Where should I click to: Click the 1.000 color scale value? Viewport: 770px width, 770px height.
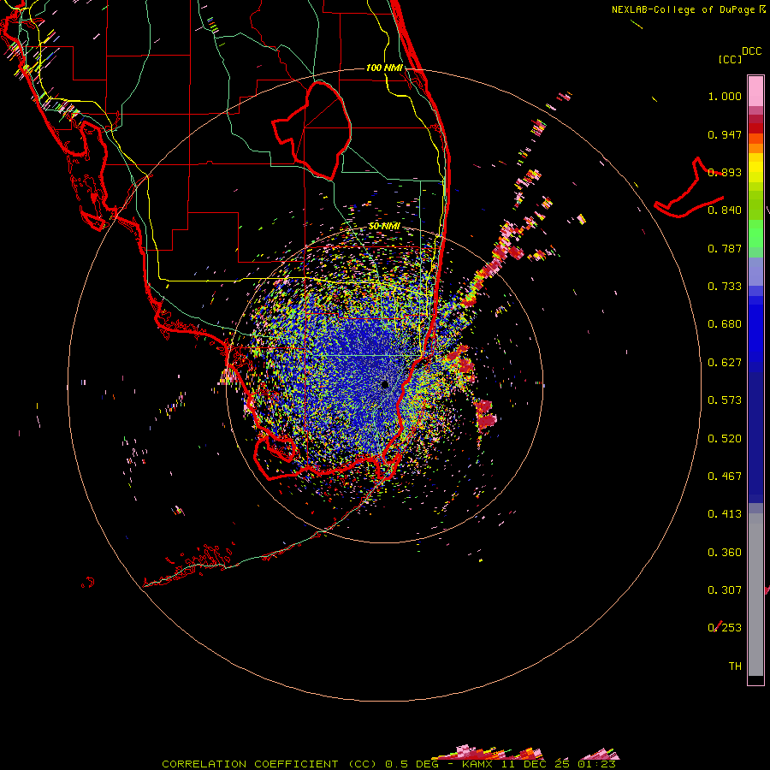[x=725, y=96]
